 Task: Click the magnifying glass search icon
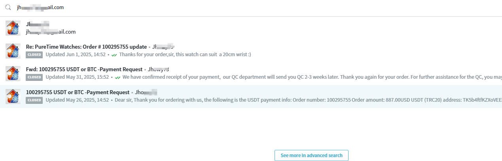[x=8, y=8]
